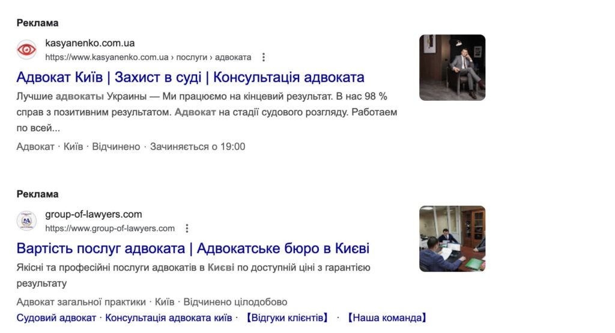
Task: Open 'Адвокат Київ | Захист в суді' ad title
Action: [190, 77]
